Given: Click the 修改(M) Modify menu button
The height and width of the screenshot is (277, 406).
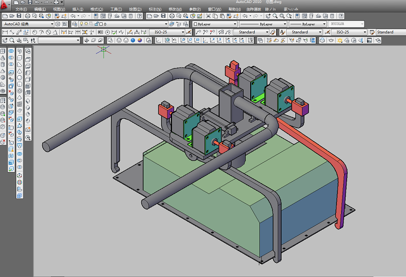Looking at the screenshot, I should [175, 9].
